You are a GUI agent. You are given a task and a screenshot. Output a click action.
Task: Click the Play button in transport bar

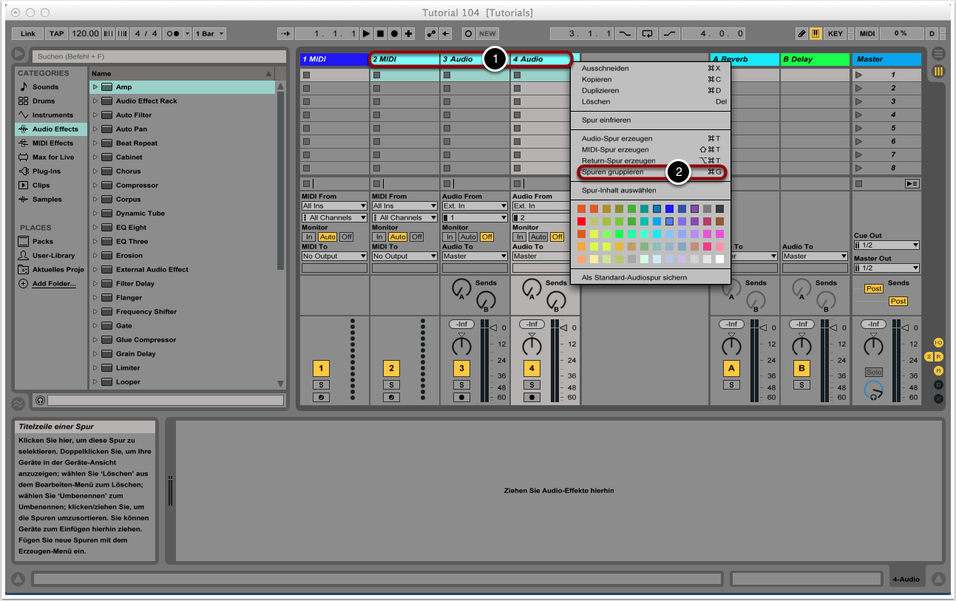(366, 34)
